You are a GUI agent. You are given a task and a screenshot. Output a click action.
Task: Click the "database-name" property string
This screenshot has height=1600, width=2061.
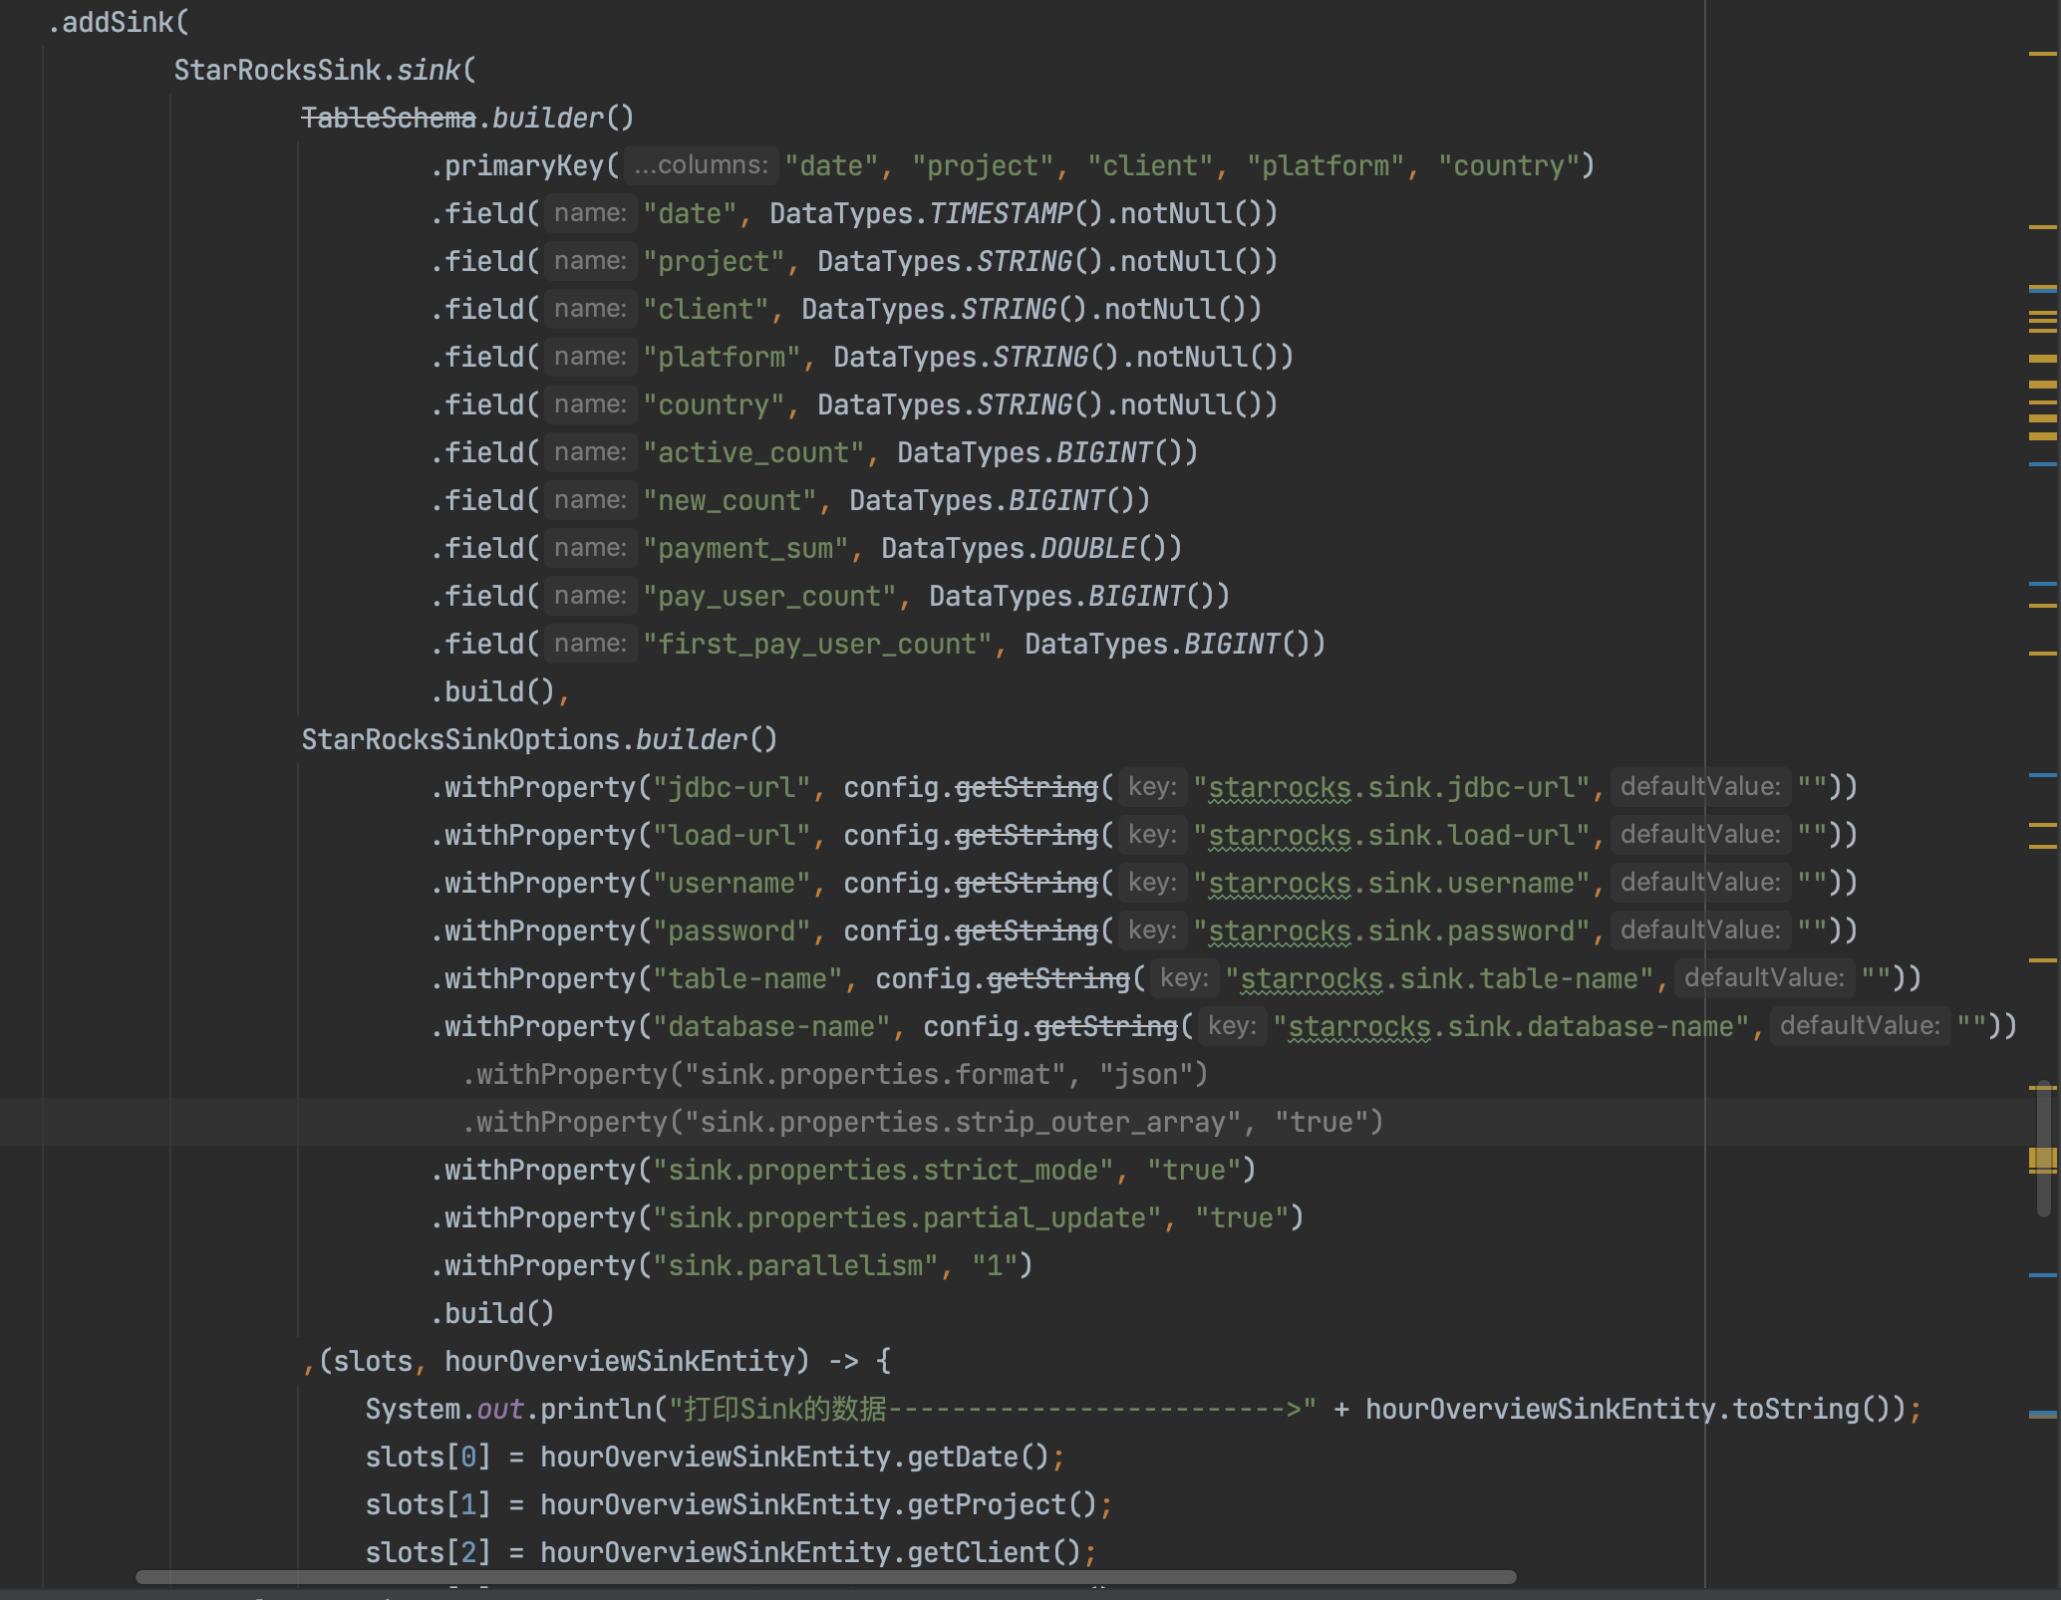click(771, 1026)
